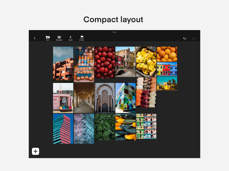Image resolution: width=229 pixels, height=171 pixels.
Task: Pick the sushi platter image
Action: [146, 92]
